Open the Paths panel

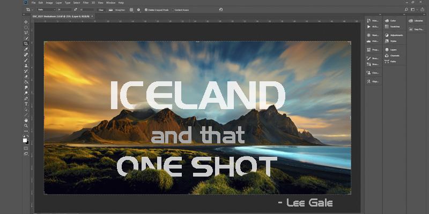391,62
